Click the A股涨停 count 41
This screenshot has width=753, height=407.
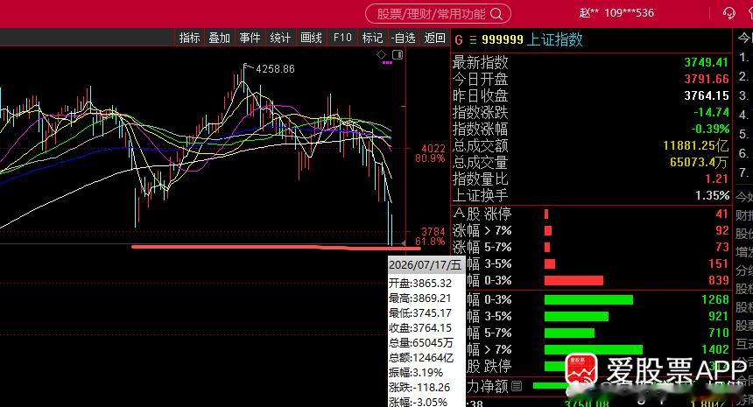[x=722, y=214]
